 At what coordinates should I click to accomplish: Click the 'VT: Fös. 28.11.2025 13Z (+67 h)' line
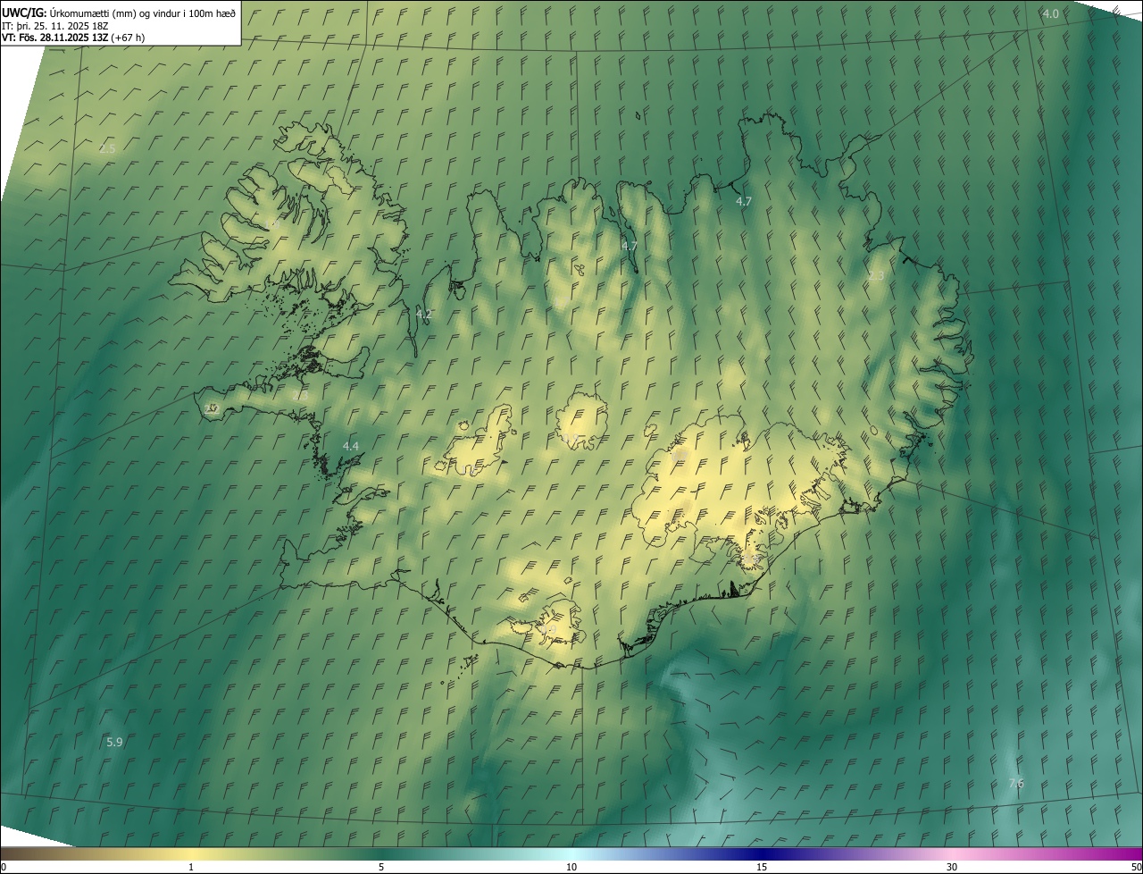click(x=73, y=38)
